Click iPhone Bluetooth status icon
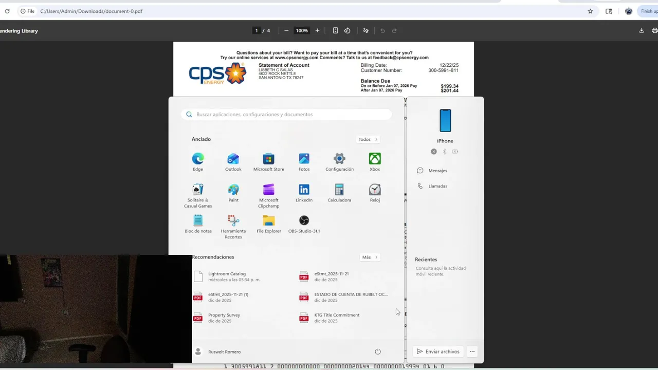 point(445,152)
